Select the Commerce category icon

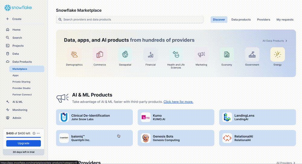tap(100, 54)
